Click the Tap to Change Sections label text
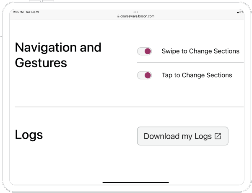Image resolution: width=252 pixels, height=193 pixels. click(197, 76)
